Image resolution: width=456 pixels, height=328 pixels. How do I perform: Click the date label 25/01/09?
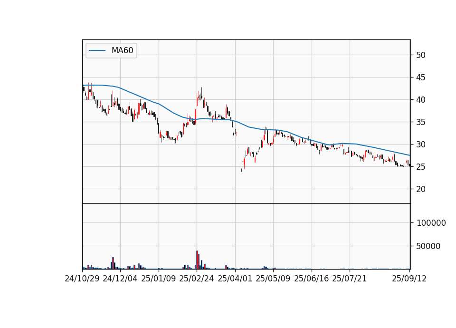[159, 279]
